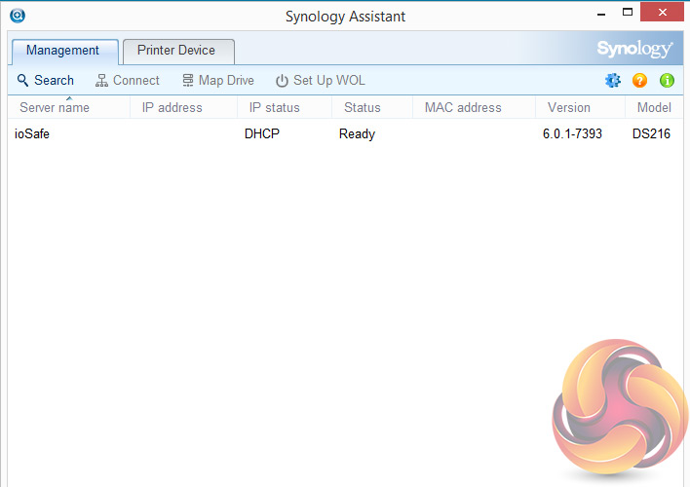Maximize the Synology Assistant window
Viewport: 690px width, 487px height.
pos(628,13)
